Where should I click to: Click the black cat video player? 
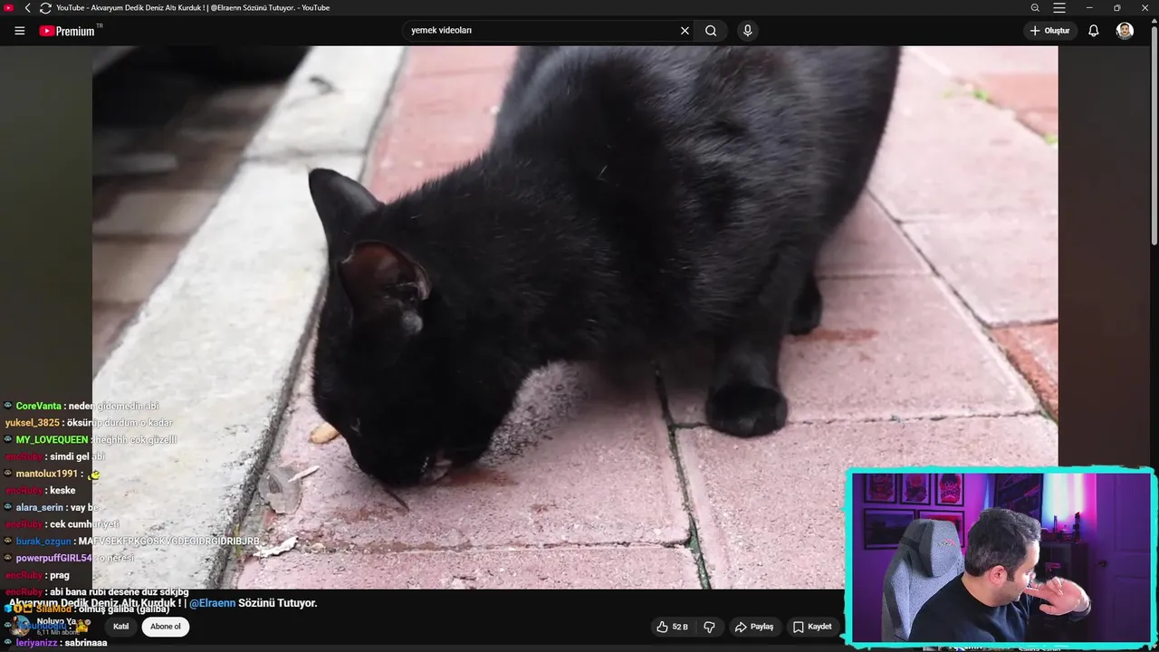[x=575, y=317]
